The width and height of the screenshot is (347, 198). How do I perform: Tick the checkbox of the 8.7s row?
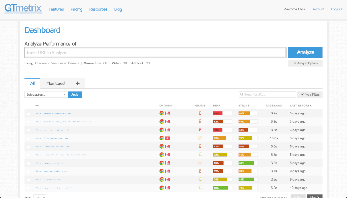[28, 172]
